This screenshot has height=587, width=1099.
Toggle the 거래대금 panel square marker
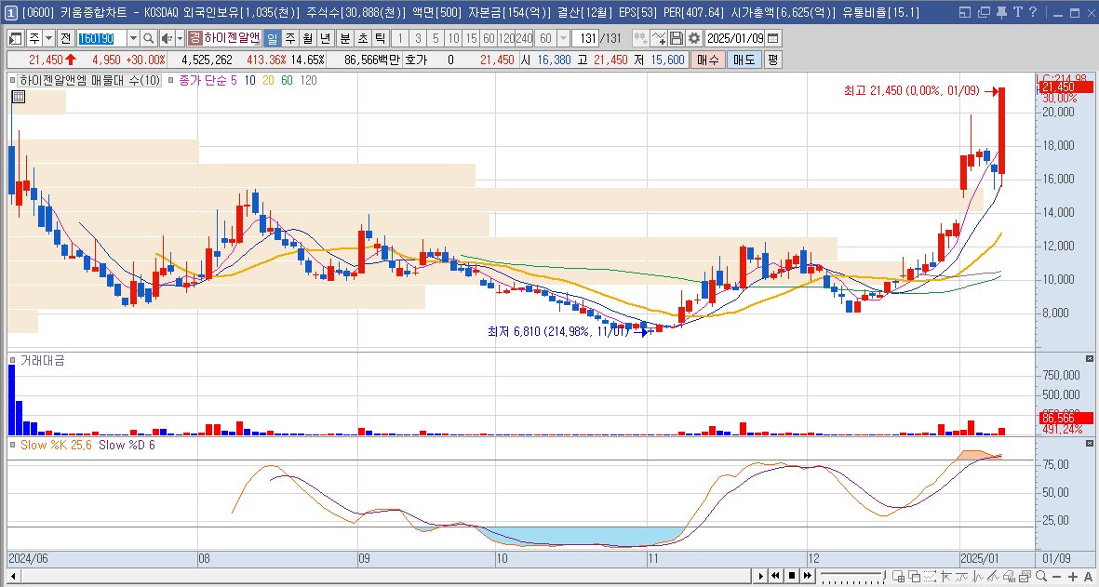click(x=12, y=360)
